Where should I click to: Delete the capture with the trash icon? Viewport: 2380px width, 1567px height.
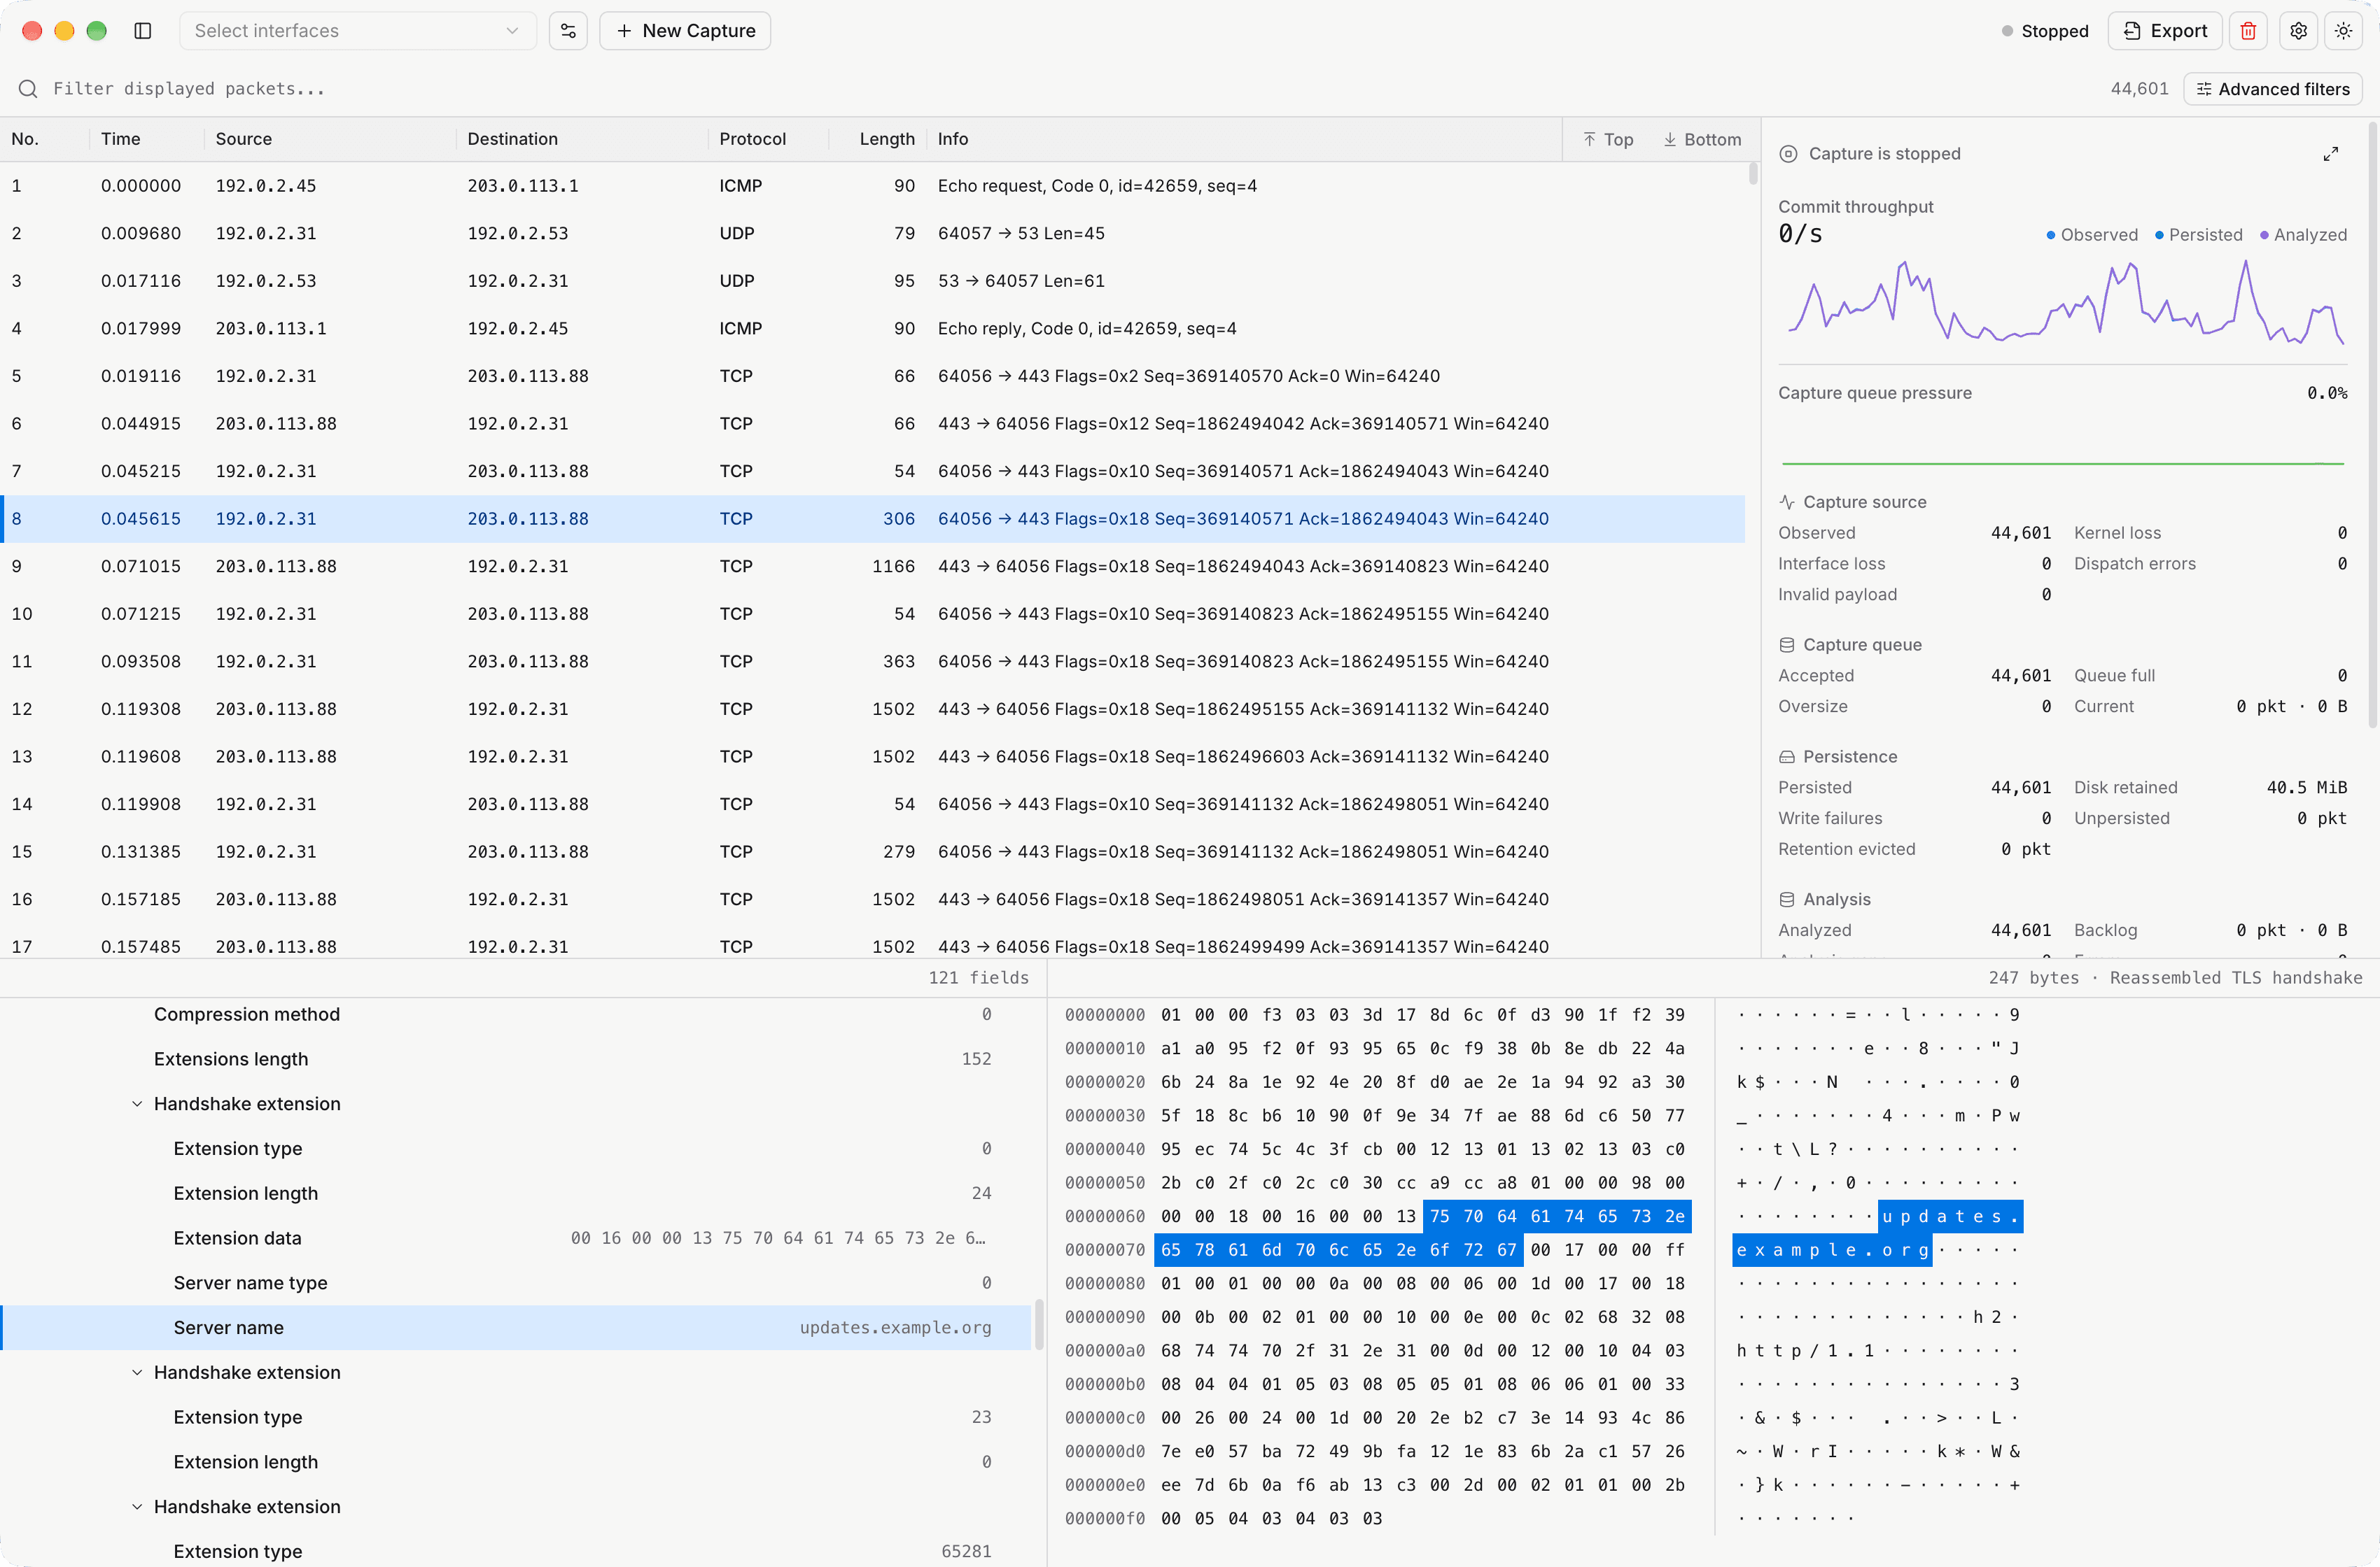point(2248,31)
